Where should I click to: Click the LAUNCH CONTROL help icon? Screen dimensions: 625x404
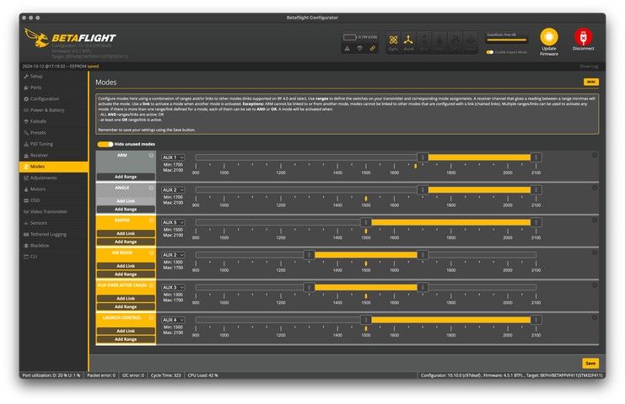pos(152,317)
